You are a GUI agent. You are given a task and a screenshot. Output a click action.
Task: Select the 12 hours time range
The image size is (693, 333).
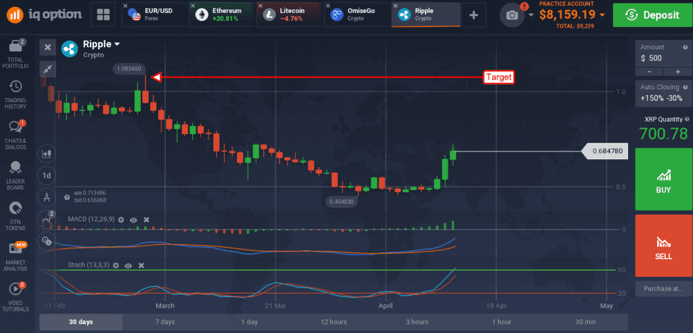point(333,322)
